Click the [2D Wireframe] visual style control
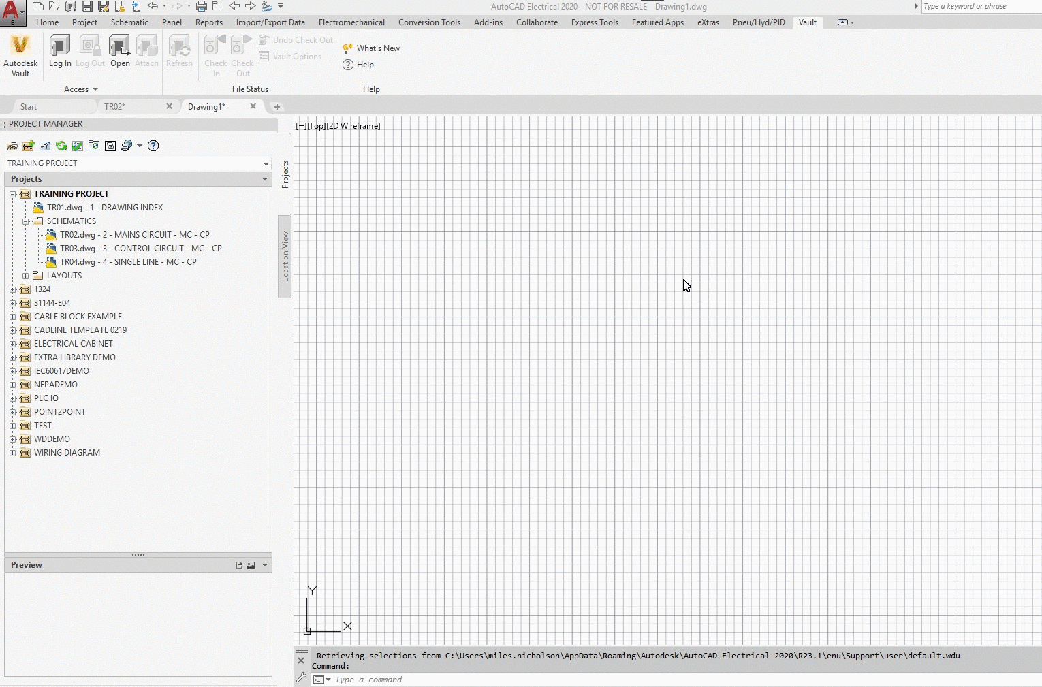The image size is (1042, 687). pos(353,126)
